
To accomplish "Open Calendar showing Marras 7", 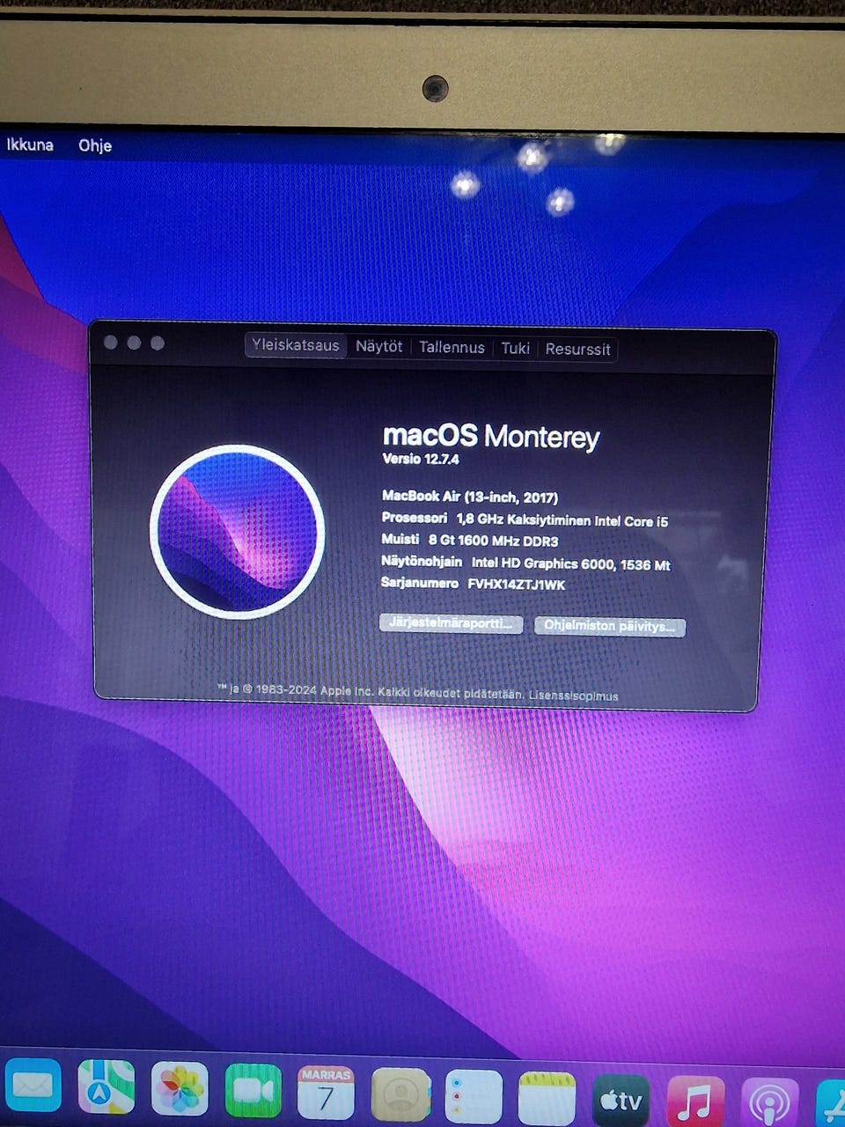I will 326,1093.
